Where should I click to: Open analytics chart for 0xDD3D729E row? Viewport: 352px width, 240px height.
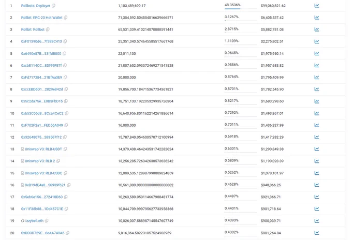pyautogui.click(x=316, y=233)
